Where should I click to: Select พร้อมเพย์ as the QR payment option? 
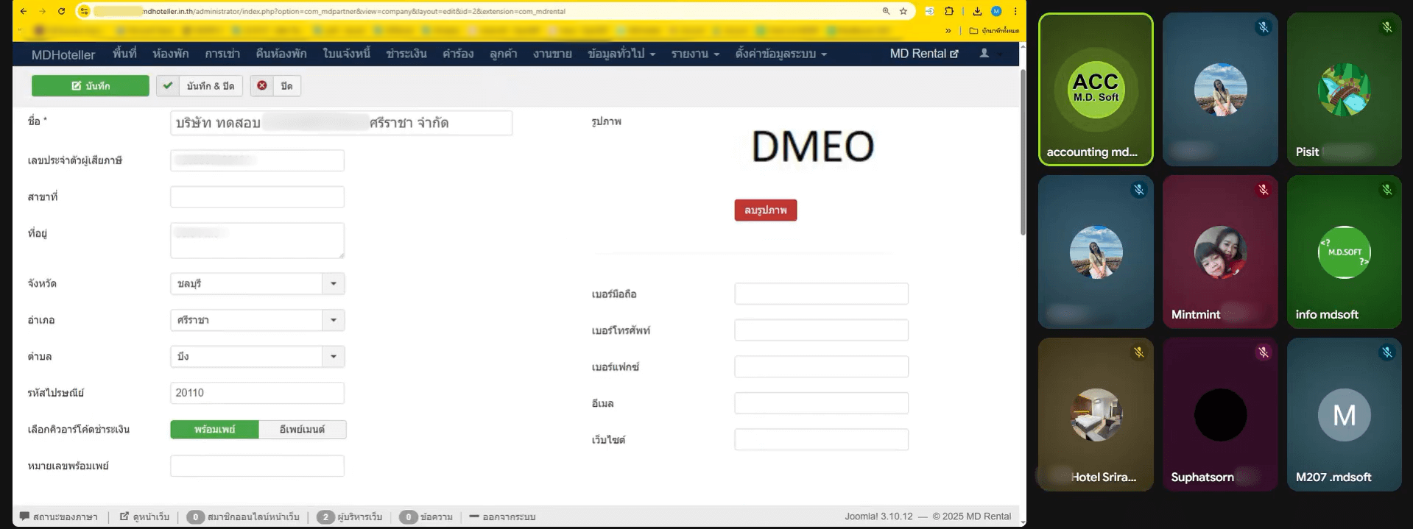[x=214, y=430]
